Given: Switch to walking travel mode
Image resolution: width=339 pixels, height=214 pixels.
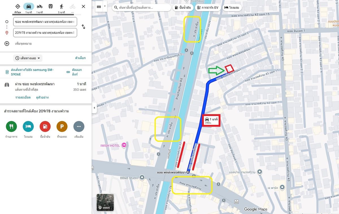Looking at the screenshot, I should 61,6.
